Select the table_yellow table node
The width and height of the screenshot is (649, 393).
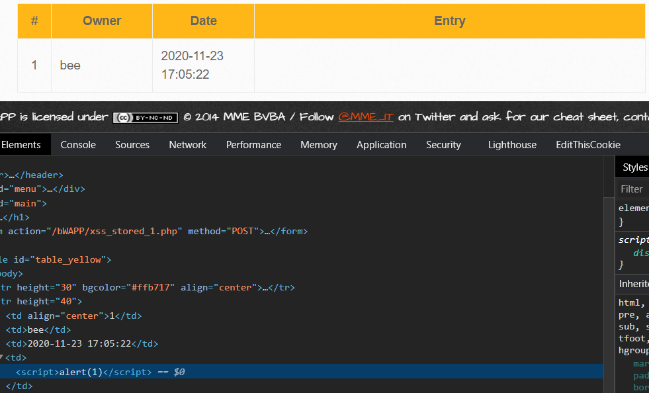pos(56,259)
